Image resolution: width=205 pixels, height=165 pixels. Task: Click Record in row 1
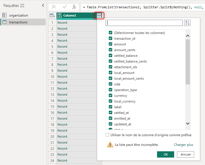pyautogui.click(x=62, y=23)
